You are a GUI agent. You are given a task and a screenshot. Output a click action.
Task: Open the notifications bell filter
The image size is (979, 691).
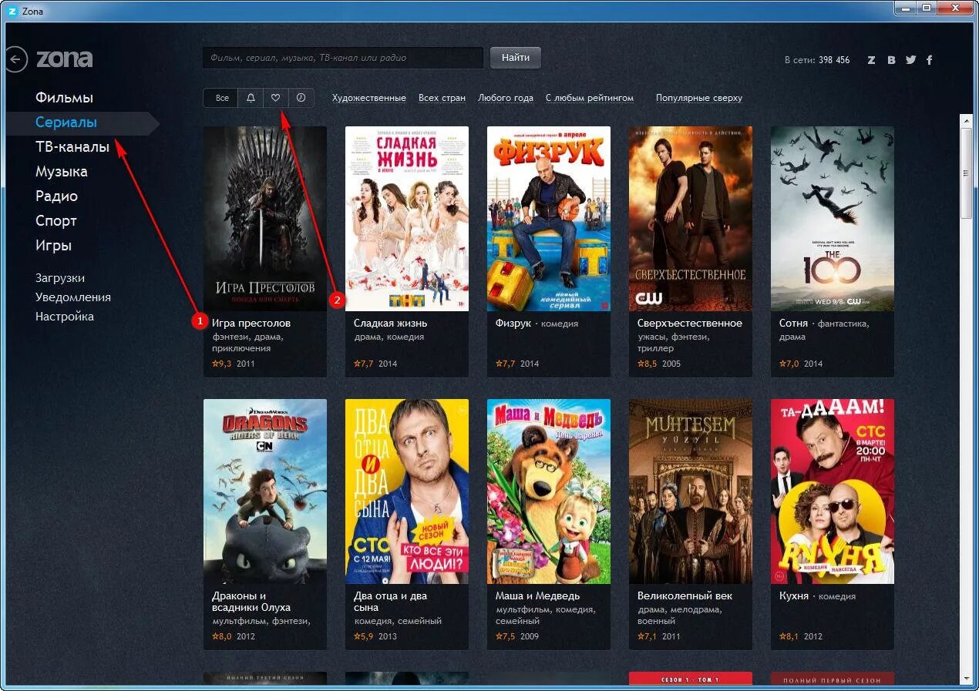(x=250, y=98)
